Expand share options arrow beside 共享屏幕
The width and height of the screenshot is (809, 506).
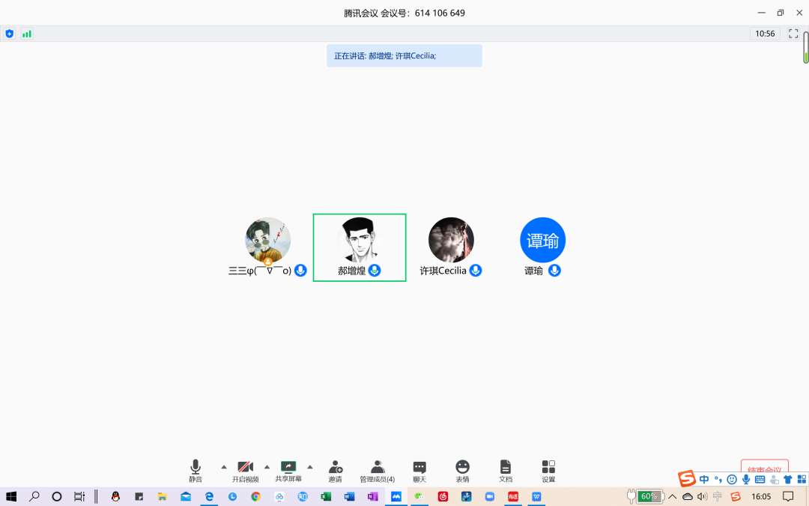[310, 466]
